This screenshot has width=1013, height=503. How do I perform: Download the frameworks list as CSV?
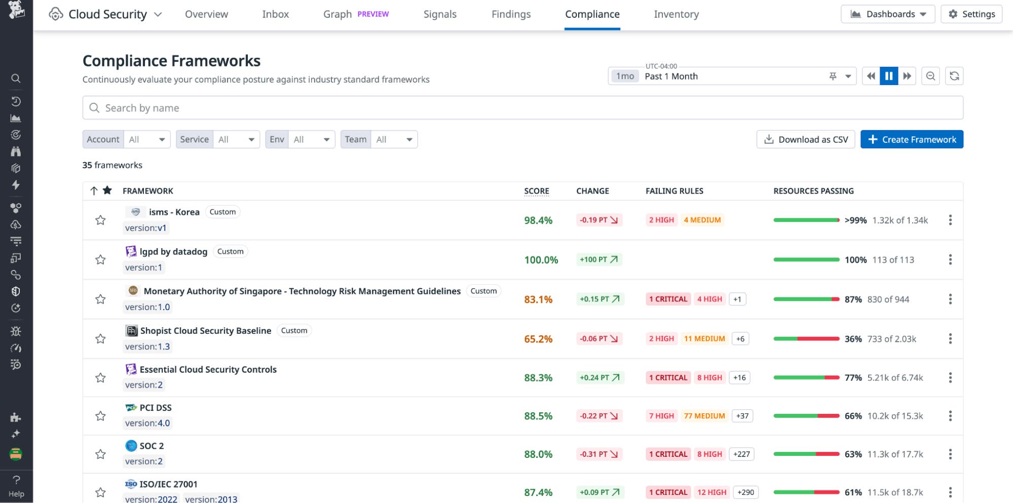coord(806,139)
